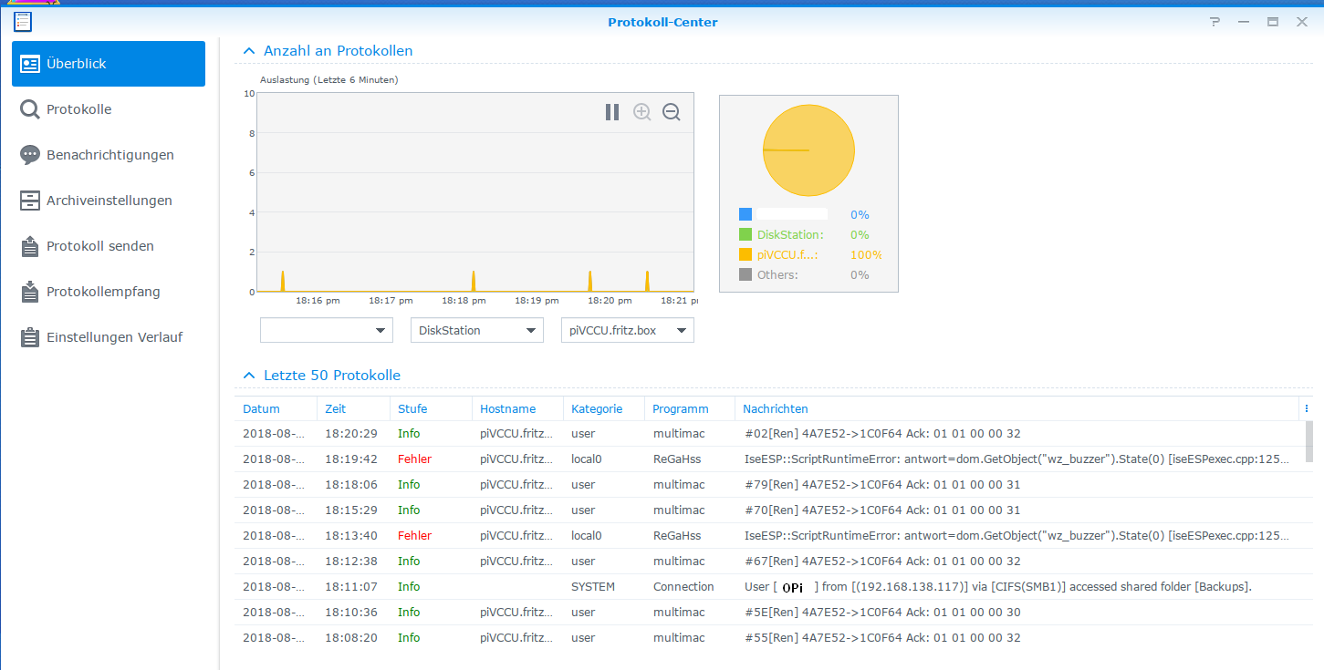This screenshot has height=670, width=1324.
Task: Select the log entry at 18:08:20
Action: 769,638
